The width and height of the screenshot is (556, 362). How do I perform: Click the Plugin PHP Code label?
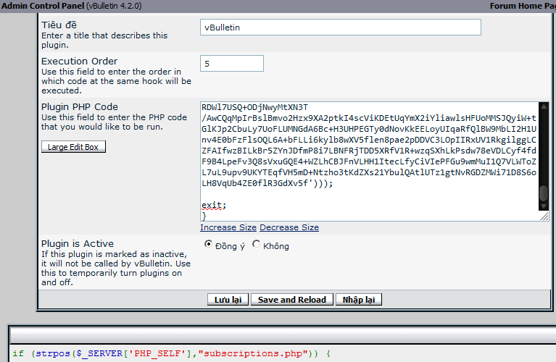point(80,107)
